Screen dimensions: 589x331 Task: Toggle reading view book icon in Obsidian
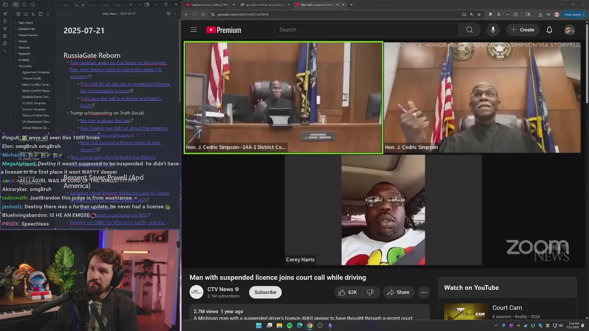(168, 14)
